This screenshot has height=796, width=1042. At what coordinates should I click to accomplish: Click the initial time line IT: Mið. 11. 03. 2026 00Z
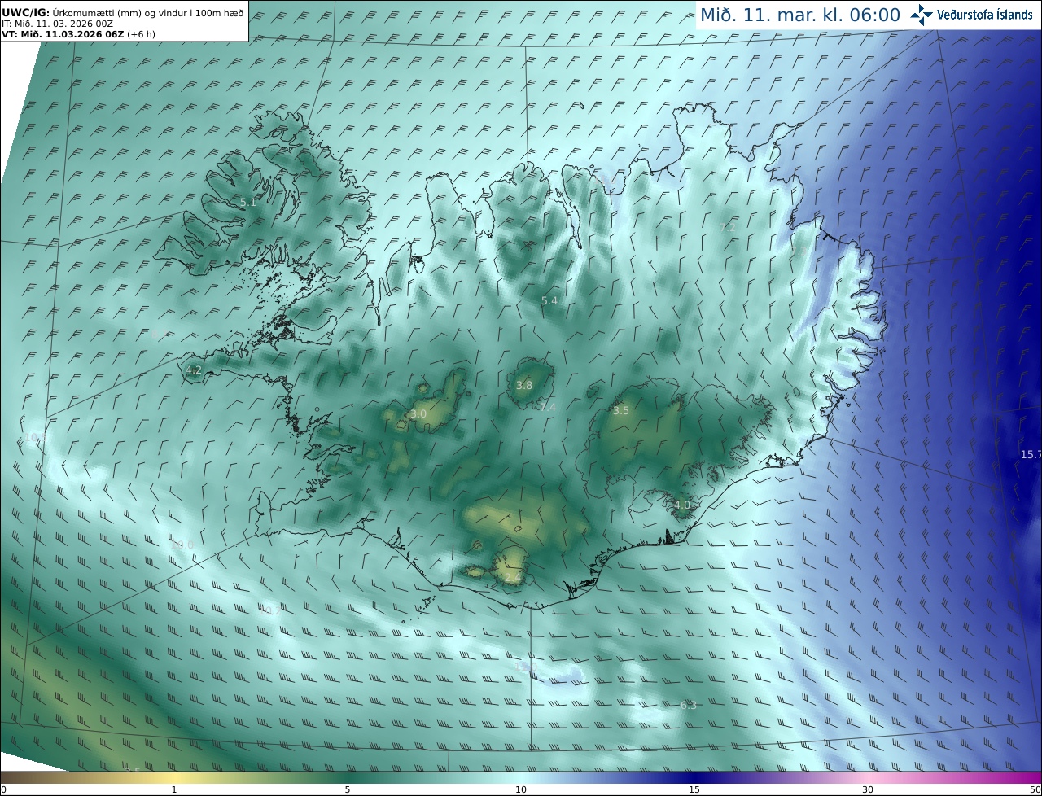pyautogui.click(x=58, y=24)
